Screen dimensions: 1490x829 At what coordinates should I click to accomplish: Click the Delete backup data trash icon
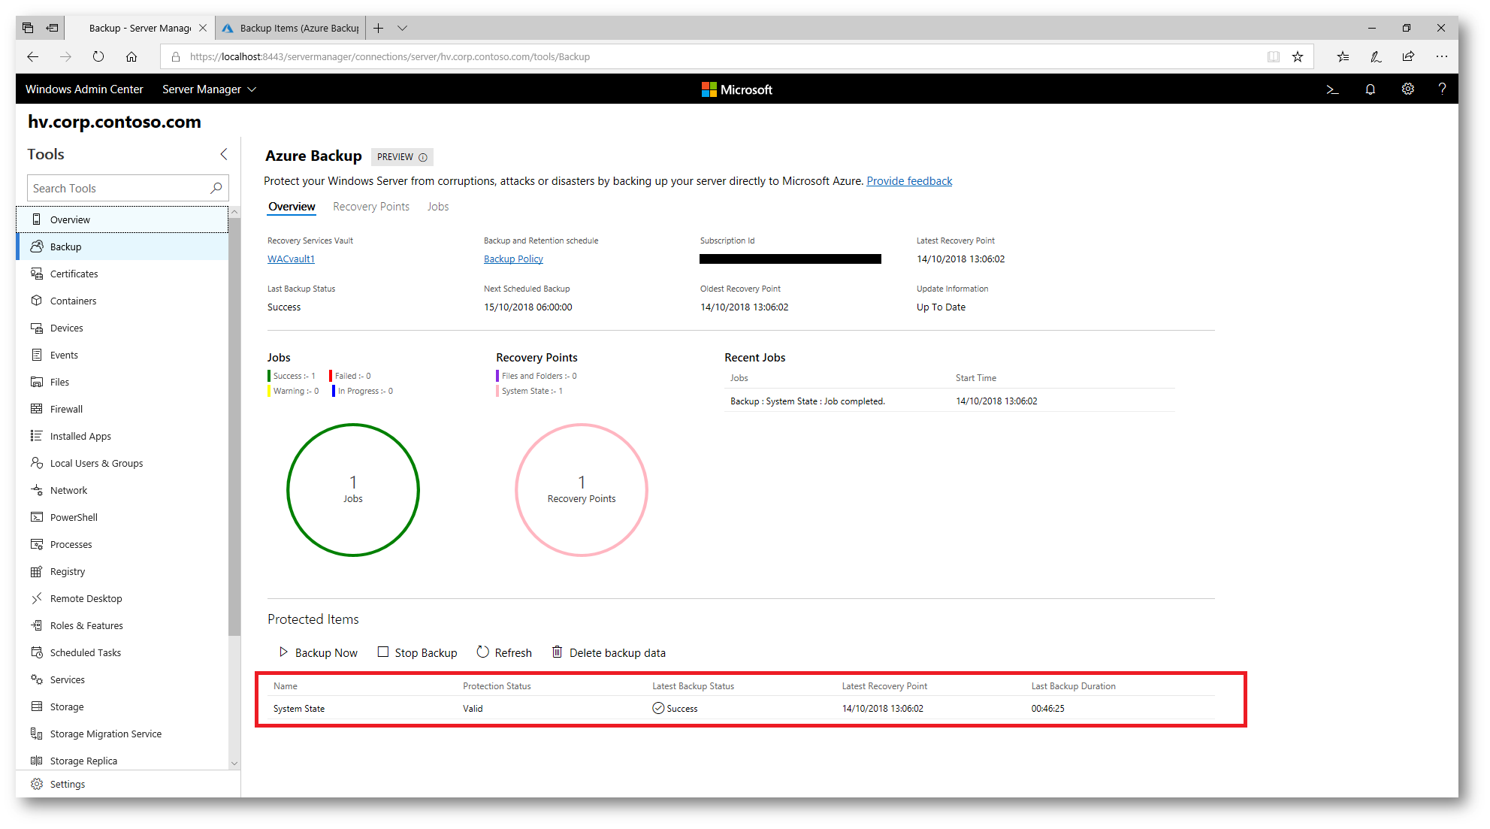pyautogui.click(x=557, y=652)
